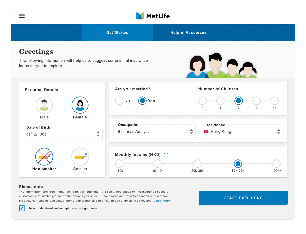This screenshot has width=306, height=234.
Task: Select the Male avatar icon
Action: (x=44, y=105)
